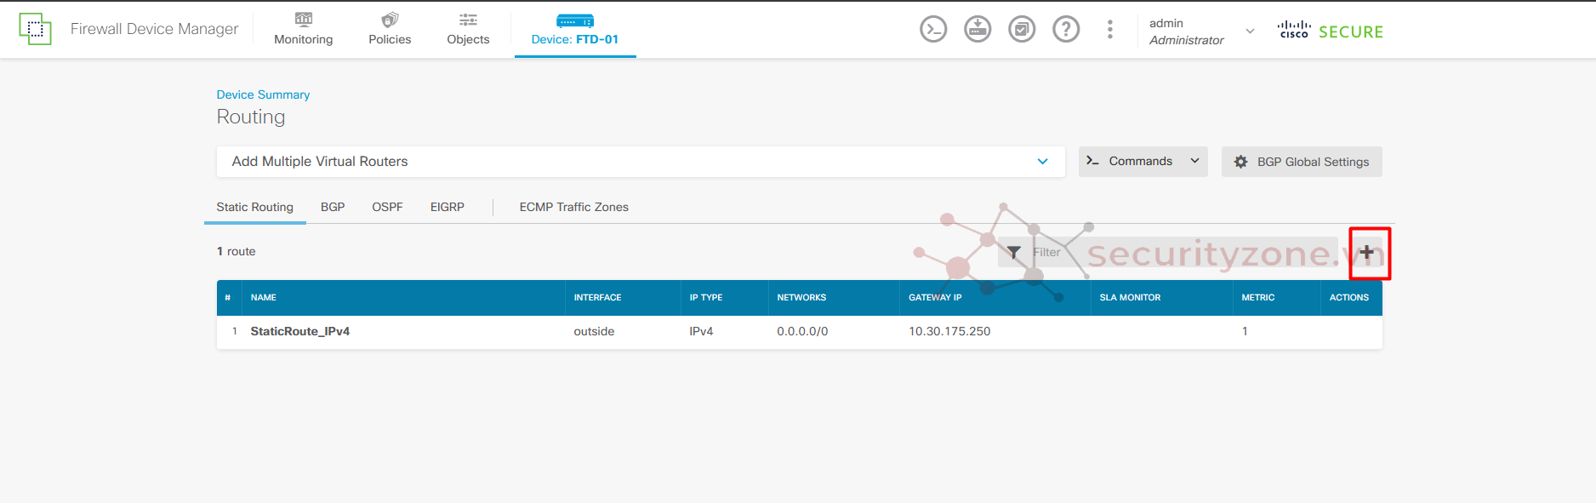The height and width of the screenshot is (503, 1596).
Task: Open the three-dot more options menu
Action: 1109,30
